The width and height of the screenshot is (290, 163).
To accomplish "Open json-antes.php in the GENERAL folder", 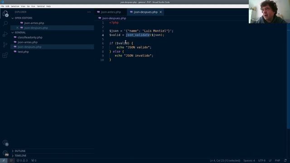I will click(x=28, y=42).
